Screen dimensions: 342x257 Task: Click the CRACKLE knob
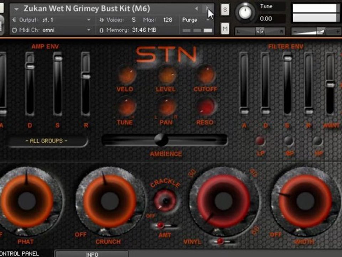coord(165,201)
